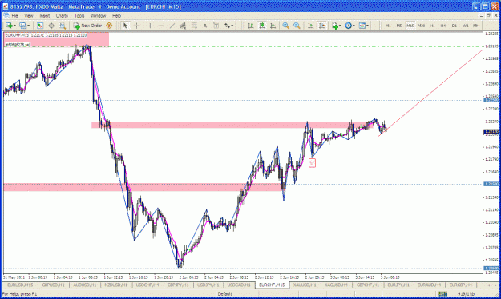The width and height of the screenshot is (501, 299).
Task: Open the View menu
Action: click(x=28, y=16)
